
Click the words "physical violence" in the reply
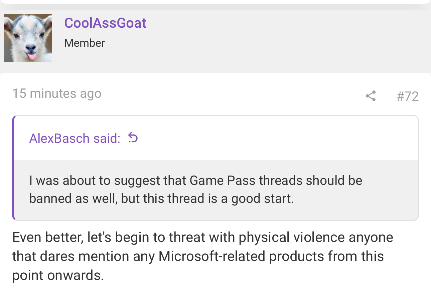(292, 238)
